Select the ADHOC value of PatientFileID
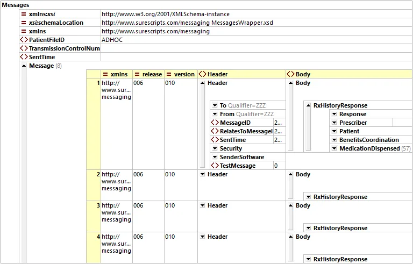413x264 pixels. pyautogui.click(x=112, y=40)
